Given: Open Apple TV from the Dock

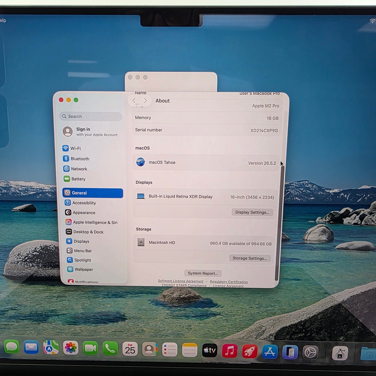Looking at the screenshot, I should (x=209, y=350).
